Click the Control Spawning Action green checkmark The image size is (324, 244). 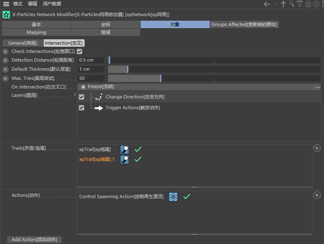(x=187, y=196)
